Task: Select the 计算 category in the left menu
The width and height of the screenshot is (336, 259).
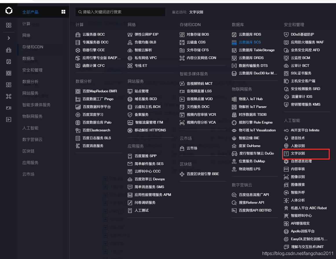Action: tap(26, 24)
